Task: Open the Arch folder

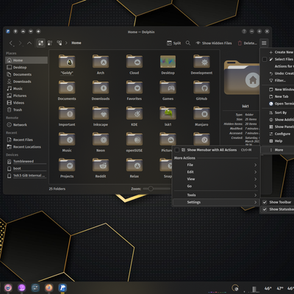Action: [101, 65]
